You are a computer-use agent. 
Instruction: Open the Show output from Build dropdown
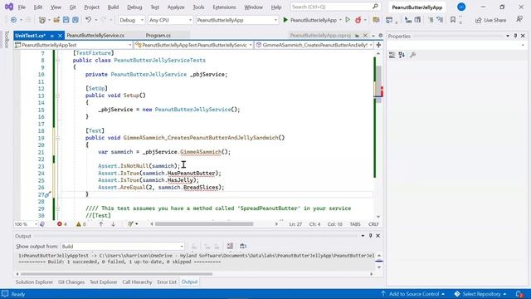tap(123, 247)
